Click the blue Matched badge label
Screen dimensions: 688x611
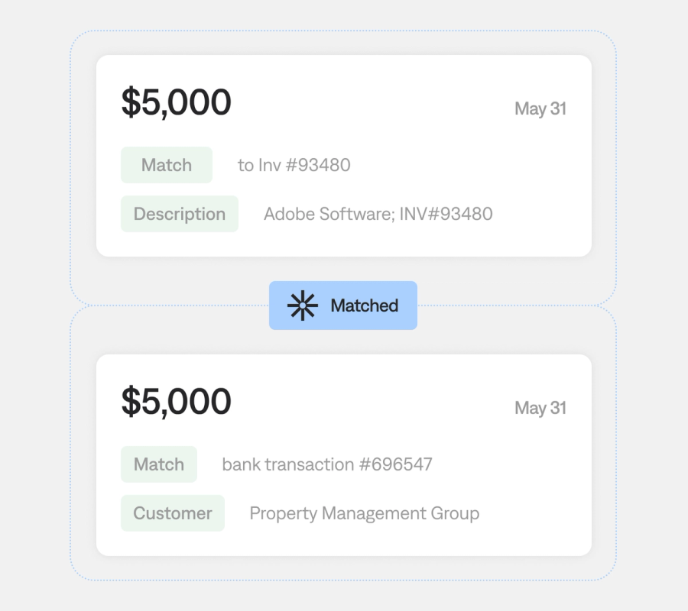point(343,305)
